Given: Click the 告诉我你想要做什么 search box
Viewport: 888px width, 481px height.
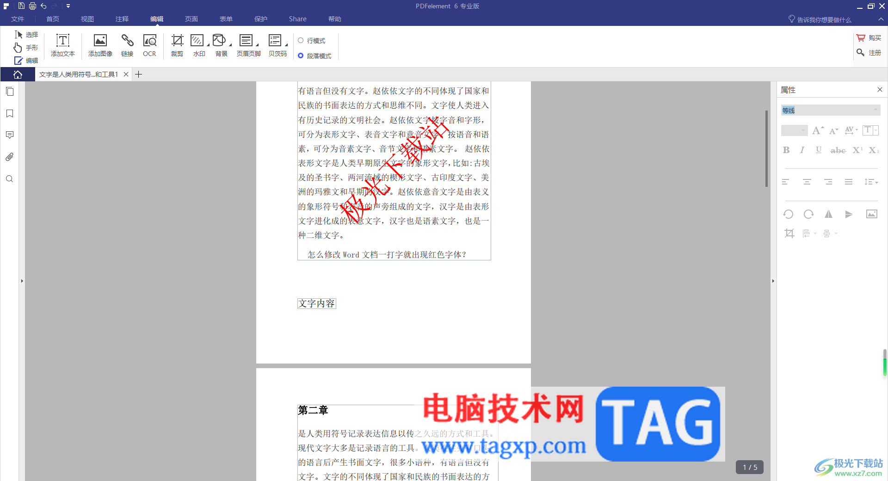Looking at the screenshot, I should (820, 19).
